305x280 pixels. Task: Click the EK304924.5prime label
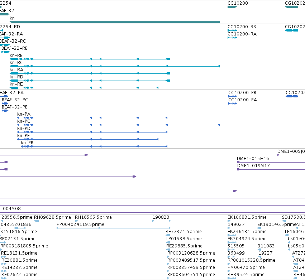(247, 239)
